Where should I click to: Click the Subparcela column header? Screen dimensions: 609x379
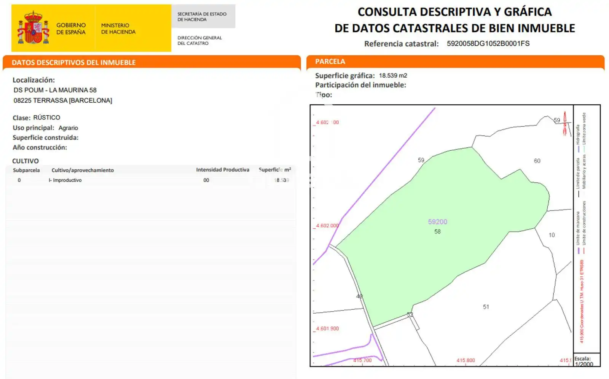tap(26, 170)
